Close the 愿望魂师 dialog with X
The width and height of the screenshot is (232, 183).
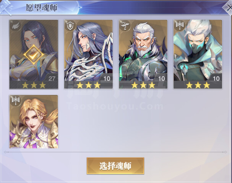click(228, 8)
